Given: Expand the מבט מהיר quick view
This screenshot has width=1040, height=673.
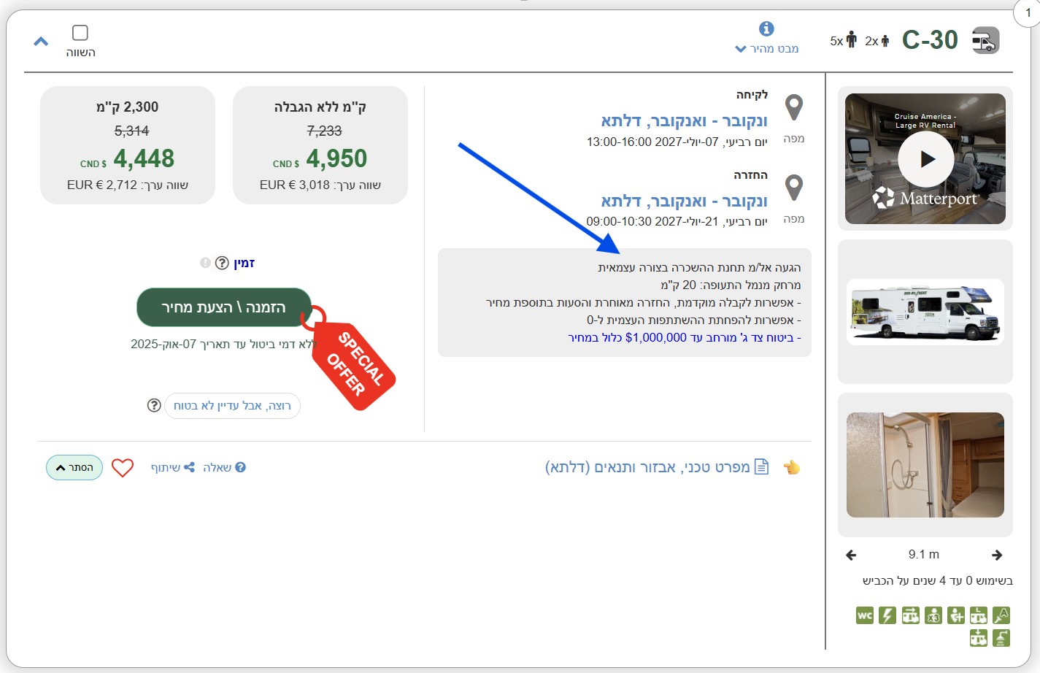Looking at the screenshot, I should [x=766, y=49].
